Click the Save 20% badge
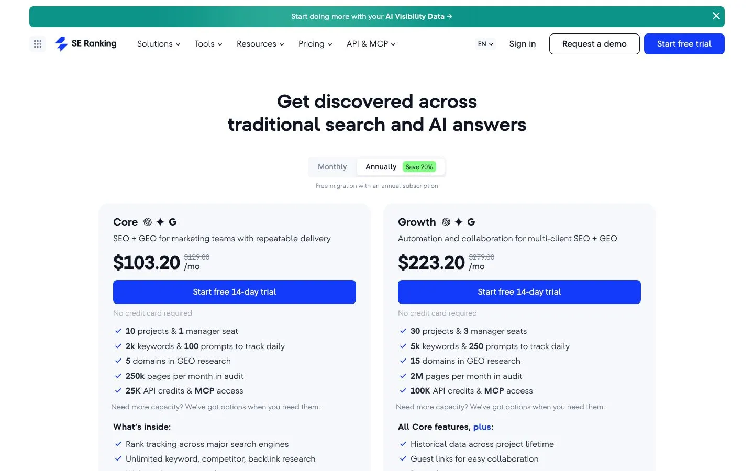Image resolution: width=754 pixels, height=471 pixels. coord(419,167)
